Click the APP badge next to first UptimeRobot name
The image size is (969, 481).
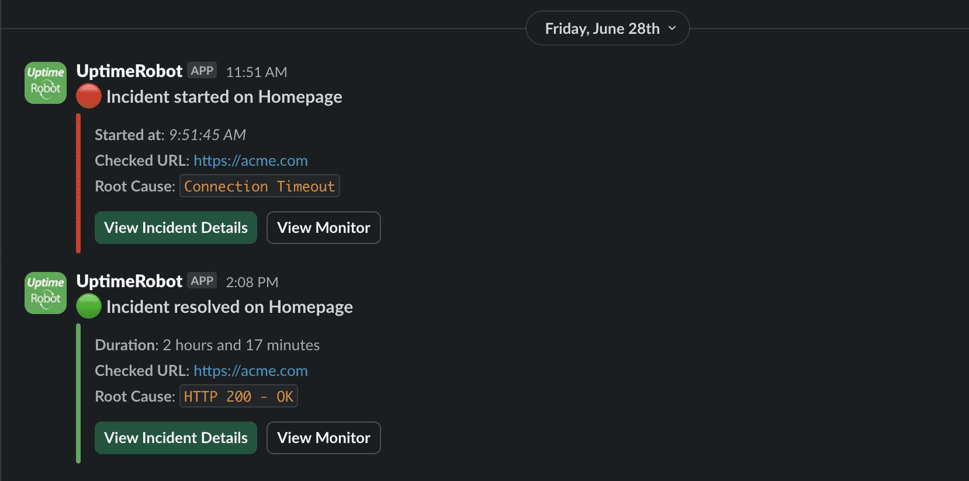pyautogui.click(x=202, y=70)
